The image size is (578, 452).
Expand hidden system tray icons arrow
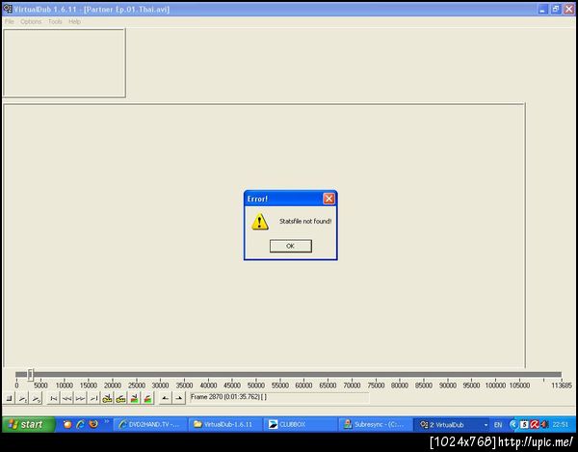(513, 425)
